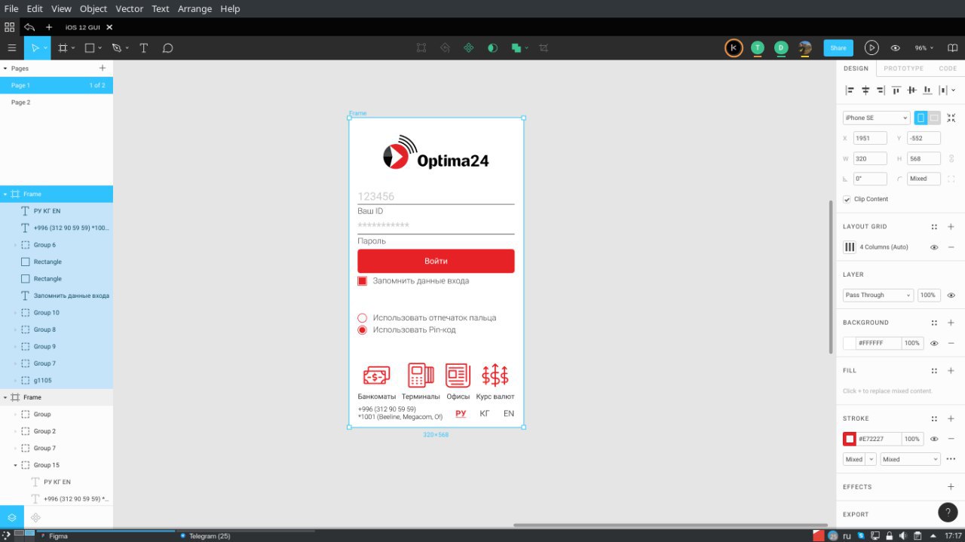Expand the Group 6 layer
This screenshot has height=542, width=965.
tap(15, 245)
